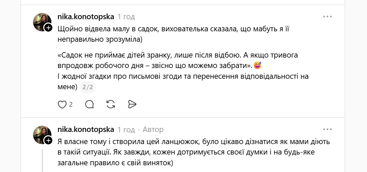Click the plus badge on the Автор reply avatar
Viewport: 367px width, 172px height.
[48, 140]
